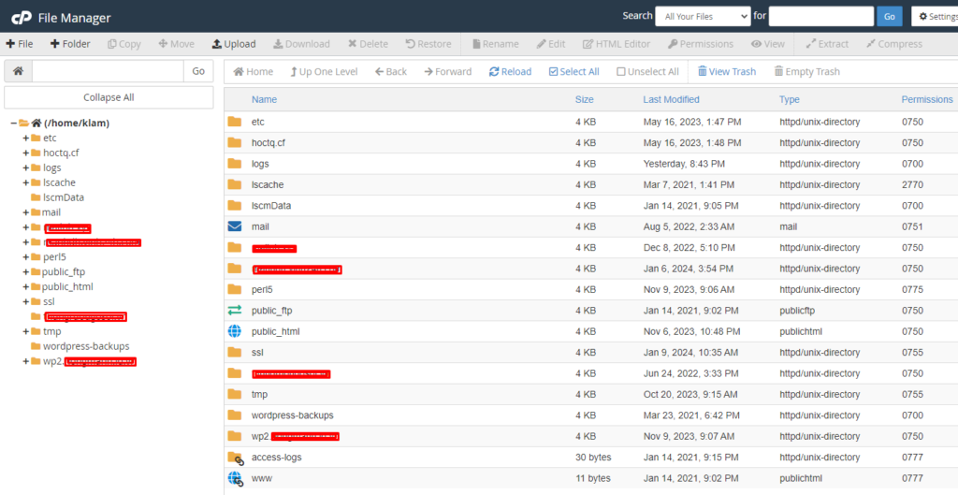
Task: Click the Move toolbar button
Action: (x=176, y=44)
